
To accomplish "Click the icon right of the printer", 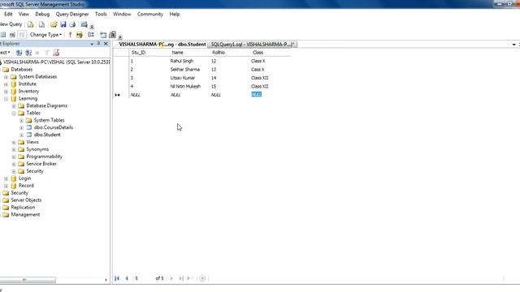I will point(84,24).
